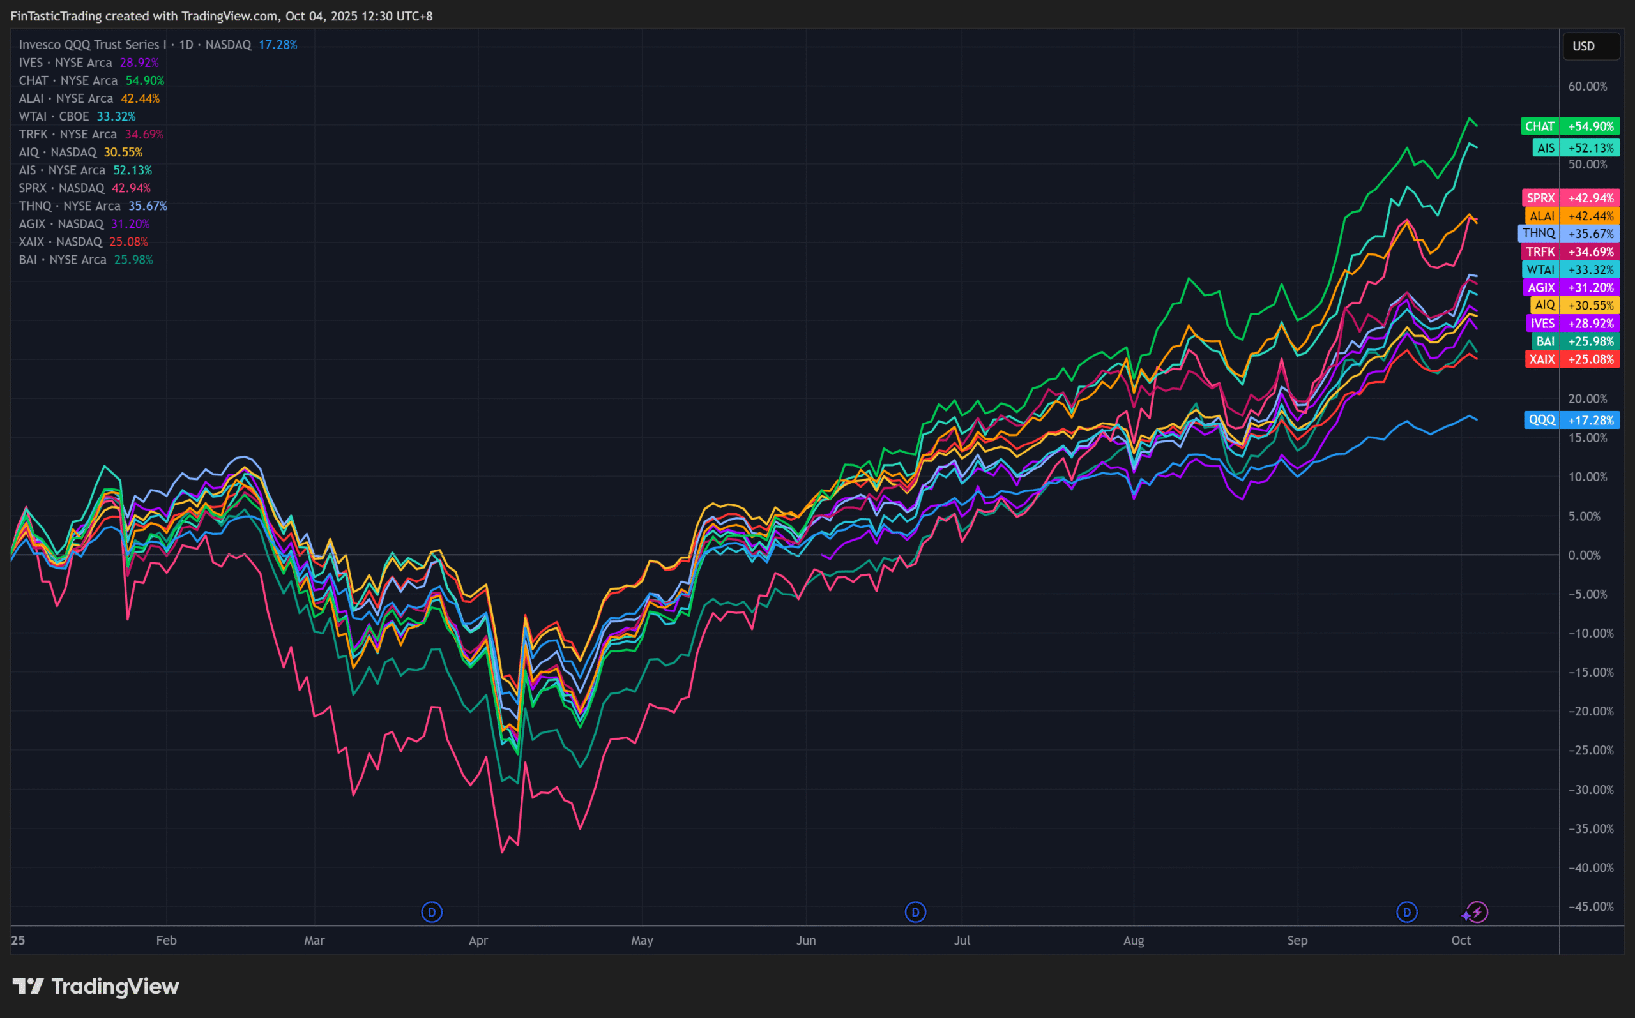Image resolution: width=1635 pixels, height=1018 pixels.
Task: Click the dividend marker in late June
Action: coord(915,912)
